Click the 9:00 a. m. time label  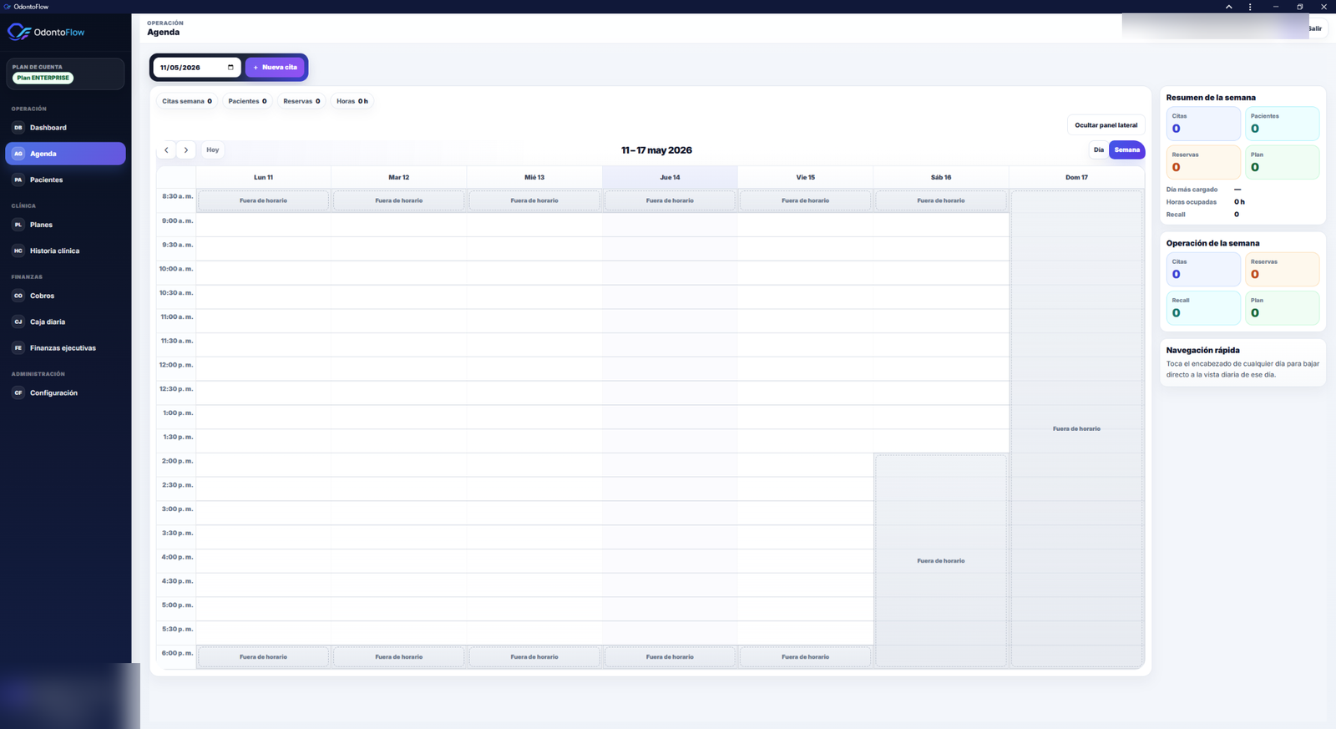click(x=178, y=220)
